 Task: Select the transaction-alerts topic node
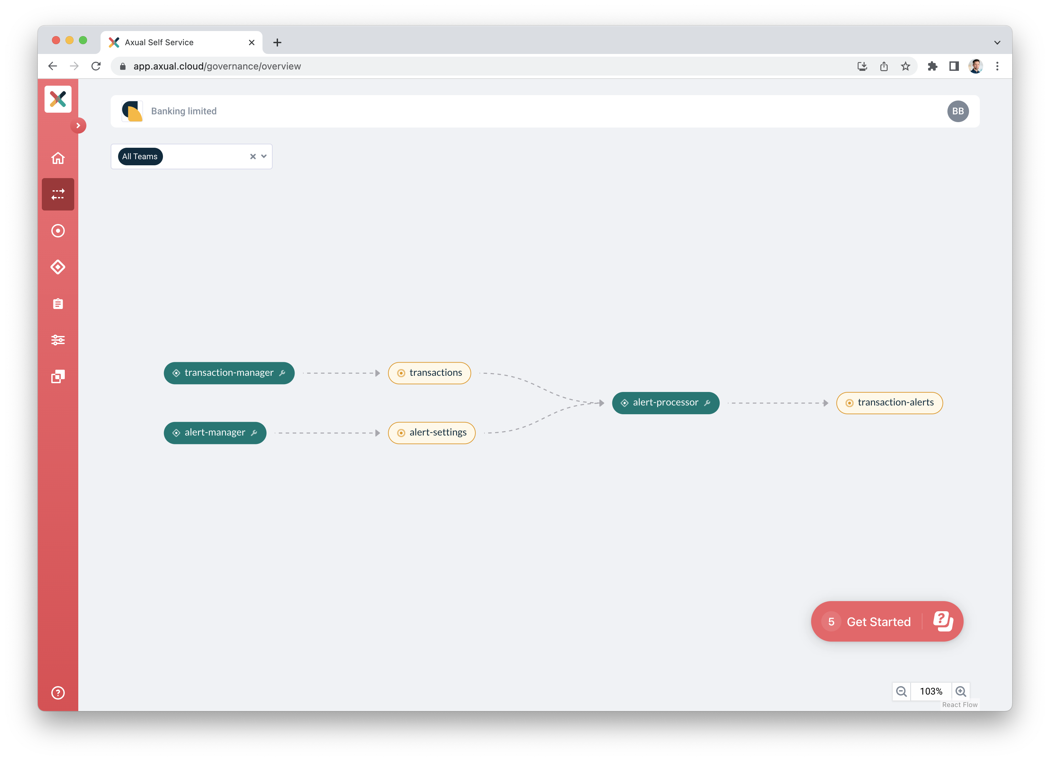pos(889,403)
